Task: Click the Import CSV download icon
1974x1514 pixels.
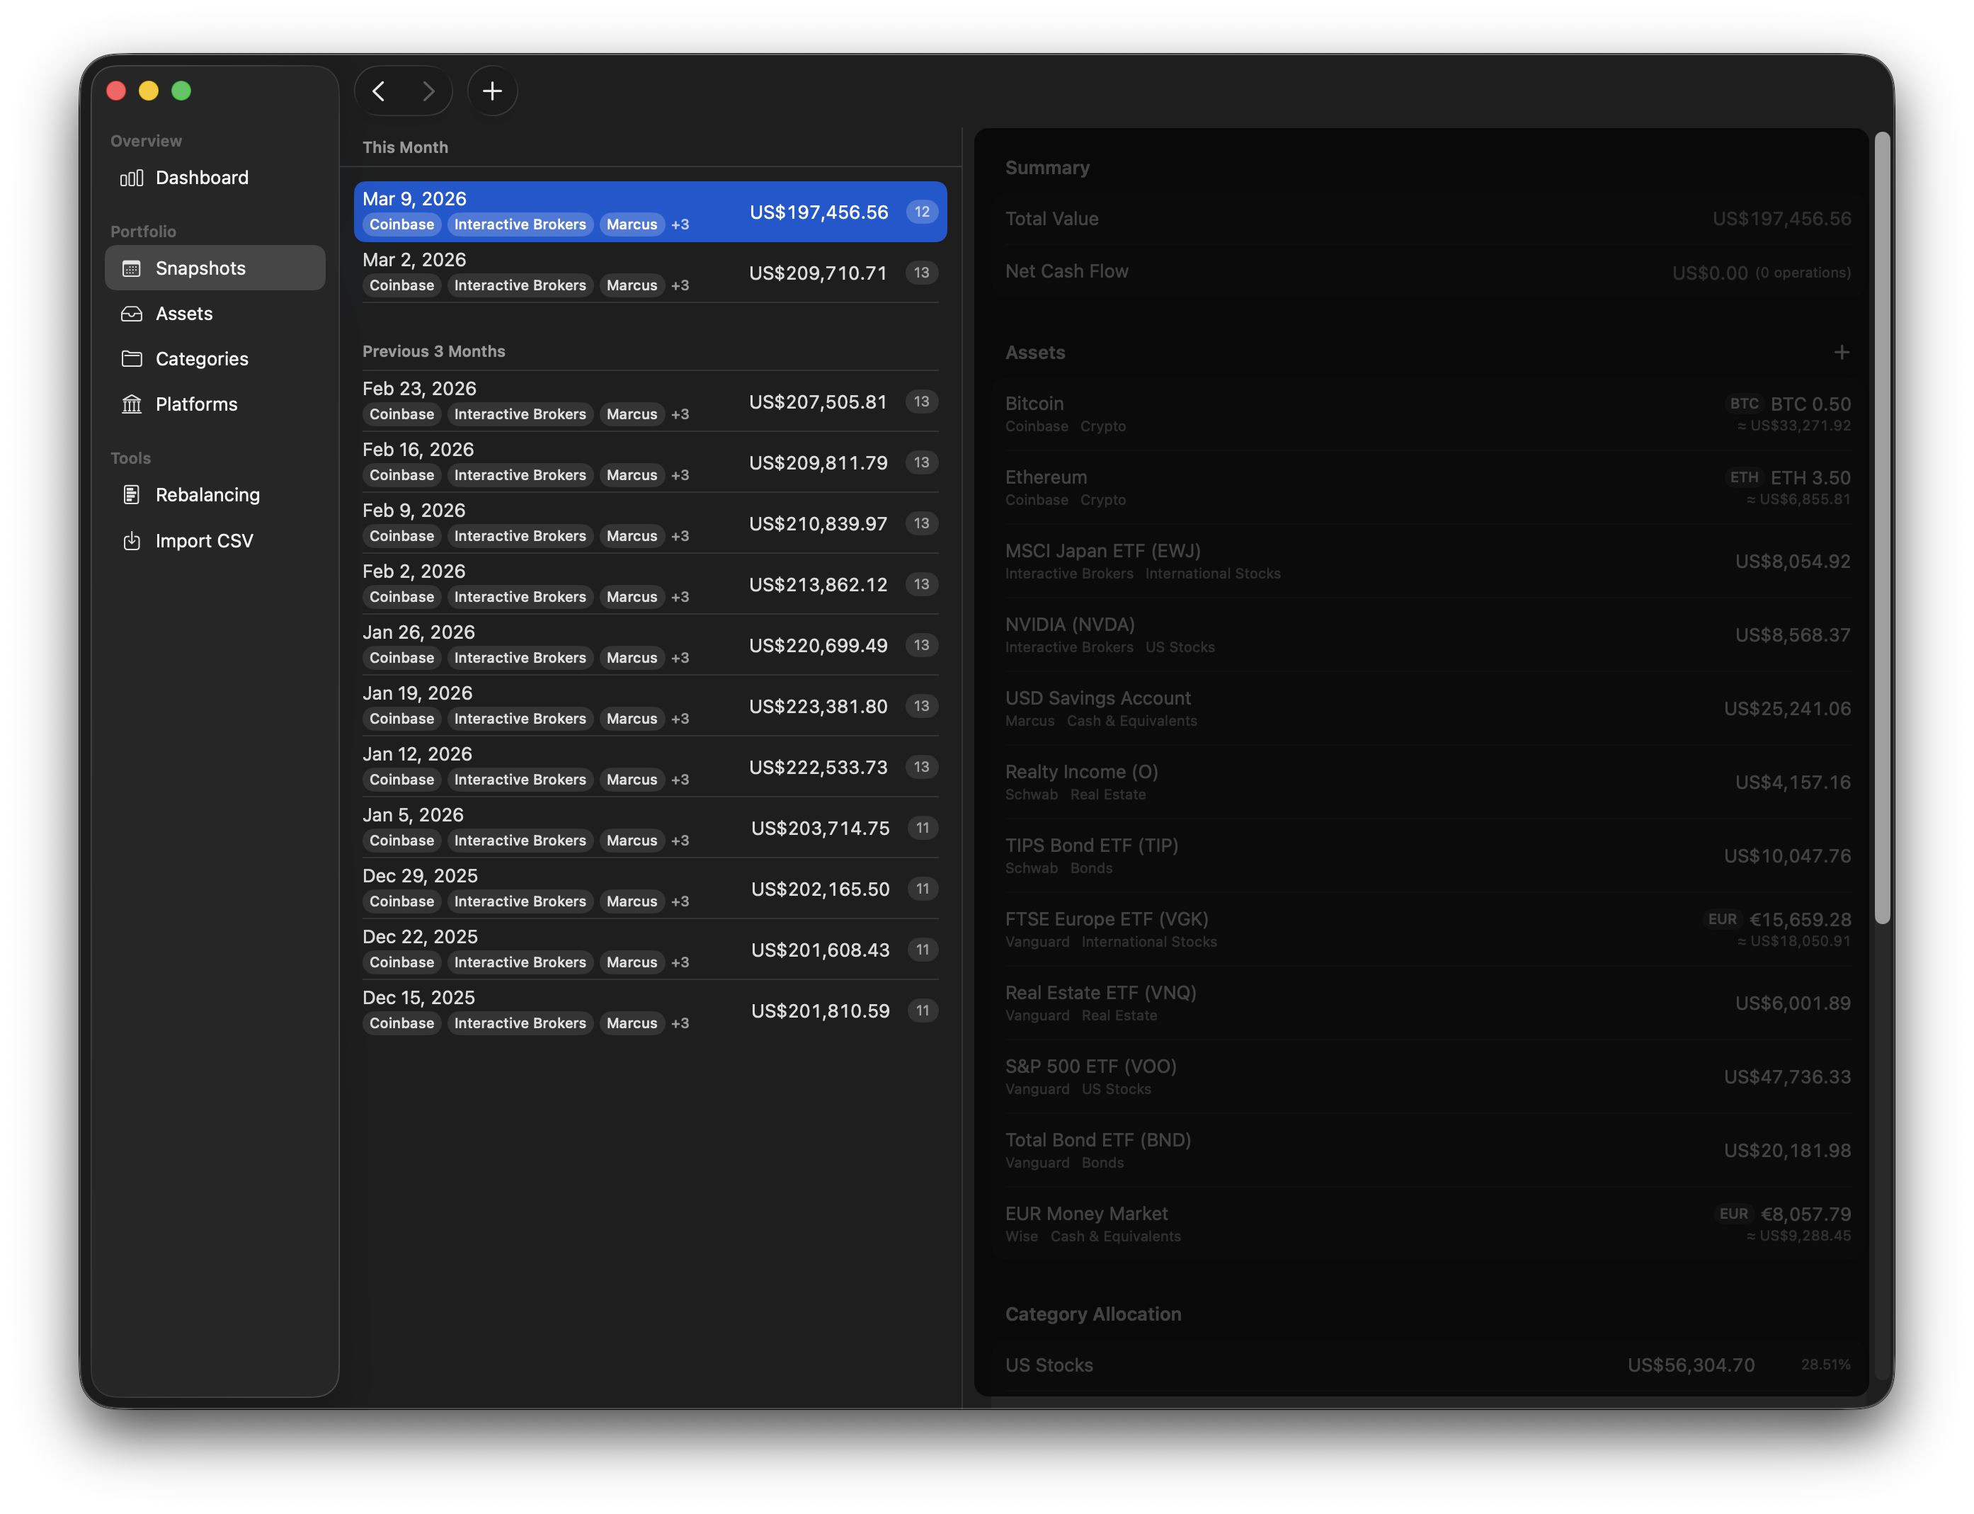Action: [132, 540]
